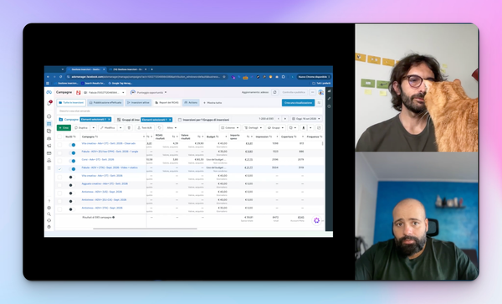
Task: Toggle off Vita creativa Clean adv campaign
Action: point(72,145)
